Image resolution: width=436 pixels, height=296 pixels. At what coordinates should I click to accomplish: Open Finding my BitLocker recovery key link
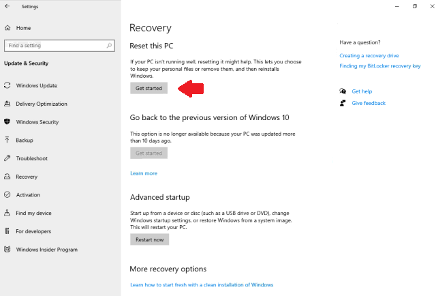[x=379, y=66]
